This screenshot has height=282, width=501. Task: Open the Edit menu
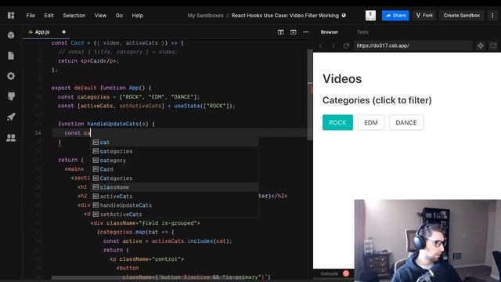[49, 16]
